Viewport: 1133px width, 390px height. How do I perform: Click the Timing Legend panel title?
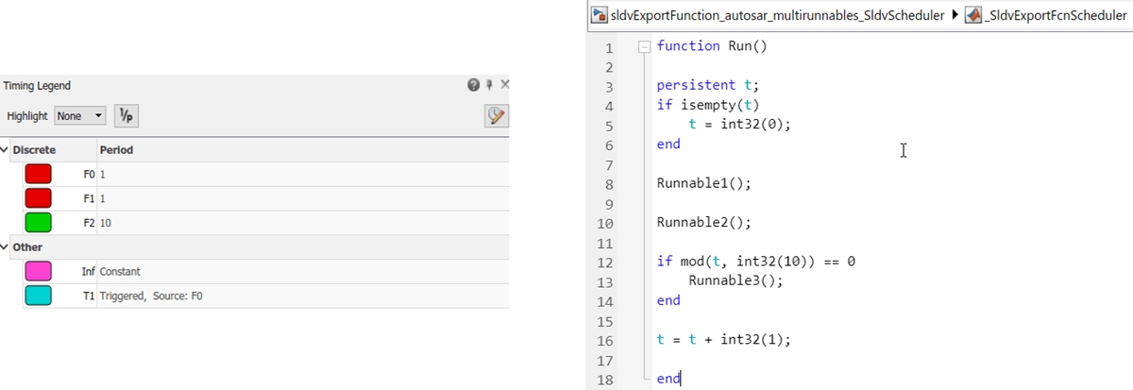tap(37, 86)
